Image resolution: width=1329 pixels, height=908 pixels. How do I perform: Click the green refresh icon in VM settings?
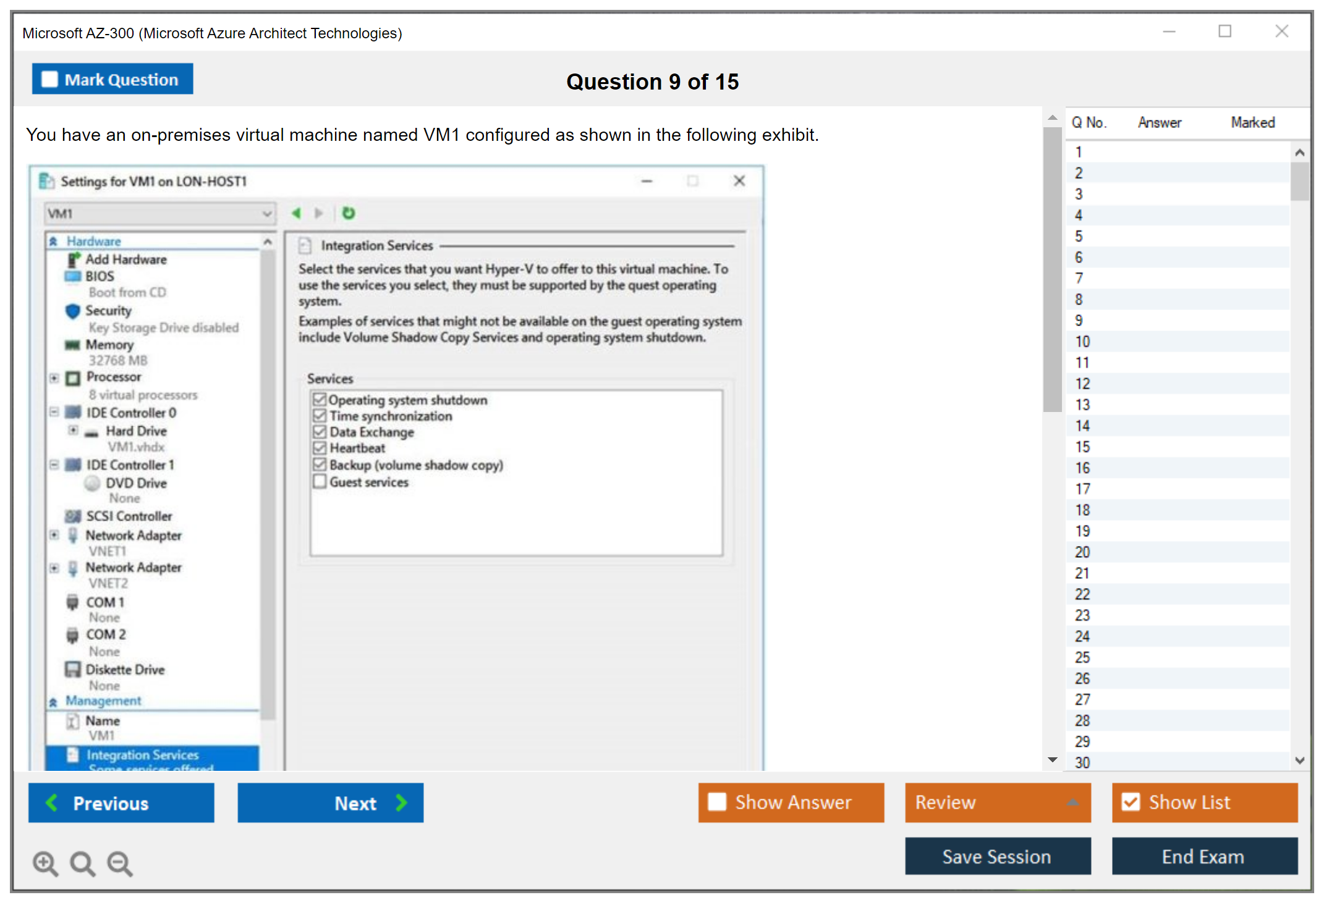[x=349, y=213]
